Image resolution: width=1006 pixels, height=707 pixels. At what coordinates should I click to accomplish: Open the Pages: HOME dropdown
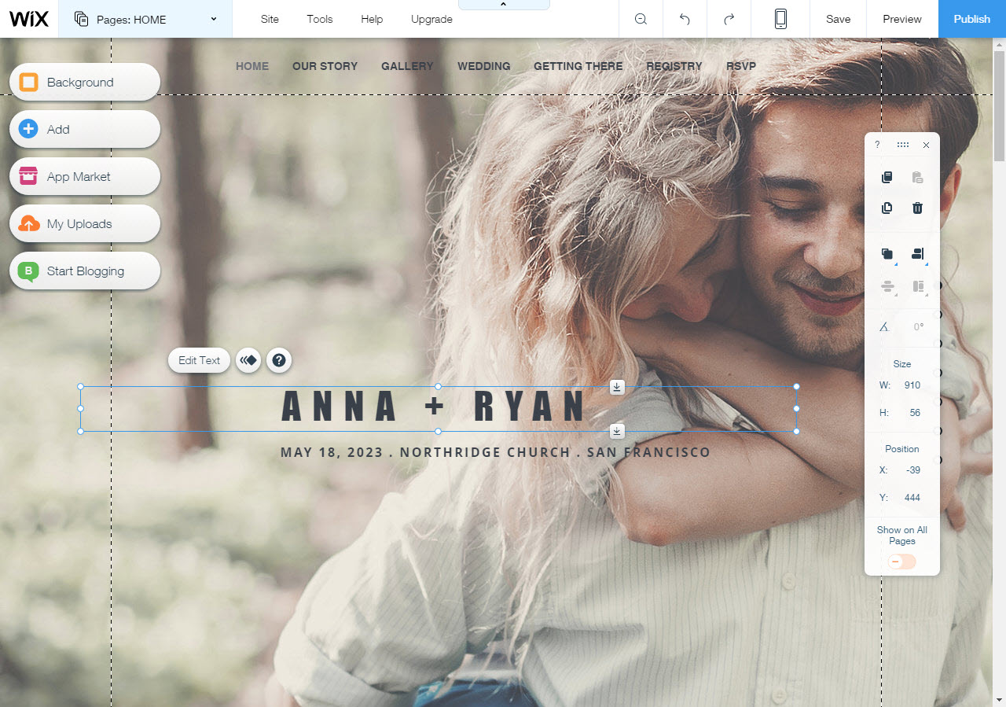pyautogui.click(x=145, y=19)
